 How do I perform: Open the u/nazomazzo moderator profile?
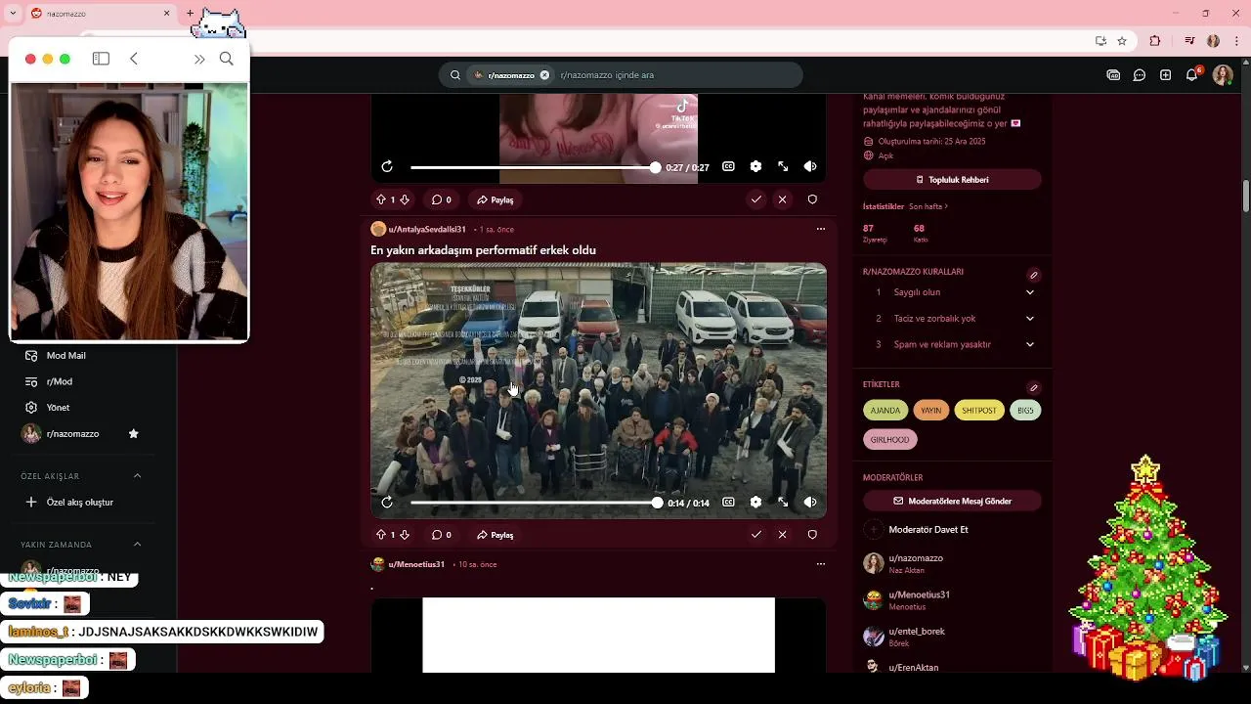916,558
